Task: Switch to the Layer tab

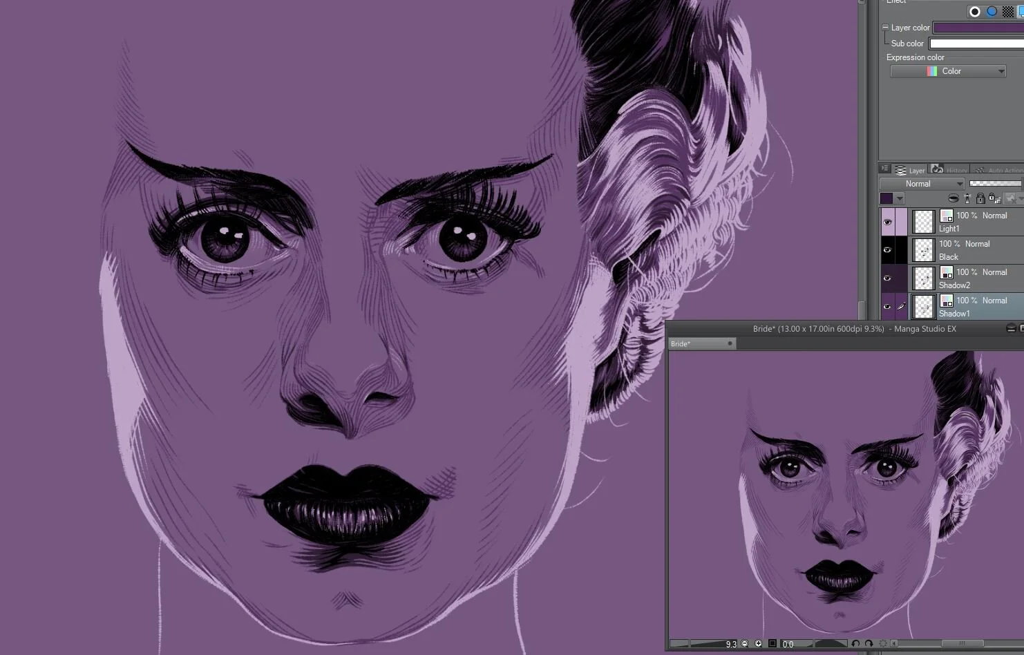Action: coord(910,170)
